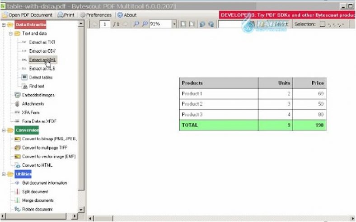356x222 pixels.
Task: Open the Preferences menu item
Action: (x=96, y=15)
